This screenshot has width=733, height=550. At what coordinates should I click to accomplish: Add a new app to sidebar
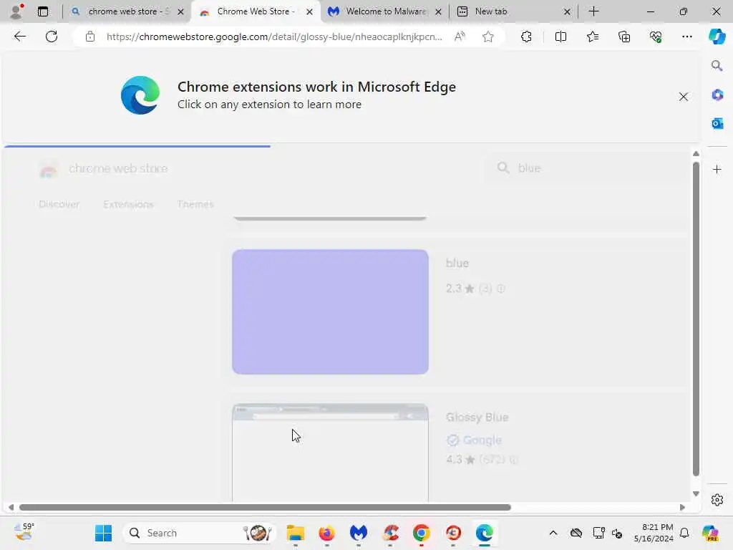click(717, 169)
